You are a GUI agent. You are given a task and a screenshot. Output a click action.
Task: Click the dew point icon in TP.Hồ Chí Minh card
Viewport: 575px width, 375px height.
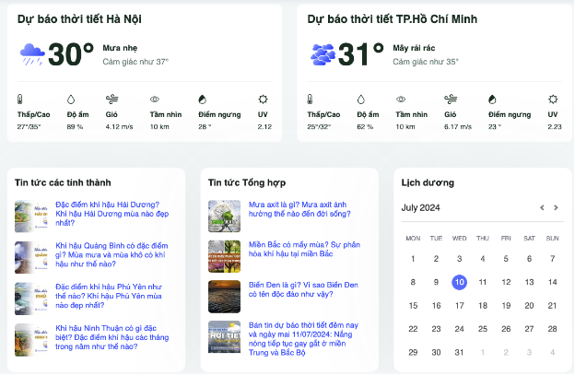(x=492, y=99)
